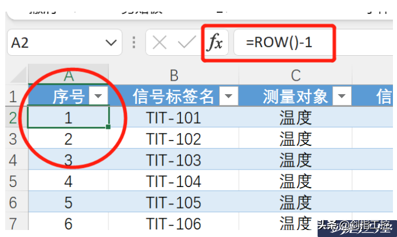Select 温度 cell in TIT-101 row

[x=296, y=117]
